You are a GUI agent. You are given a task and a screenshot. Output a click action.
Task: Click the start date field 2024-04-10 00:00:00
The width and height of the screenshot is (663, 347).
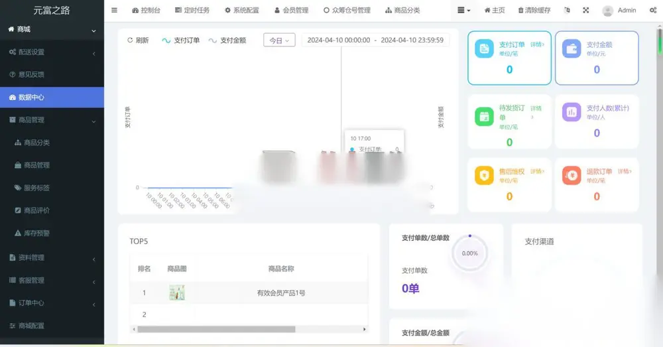[x=338, y=40]
